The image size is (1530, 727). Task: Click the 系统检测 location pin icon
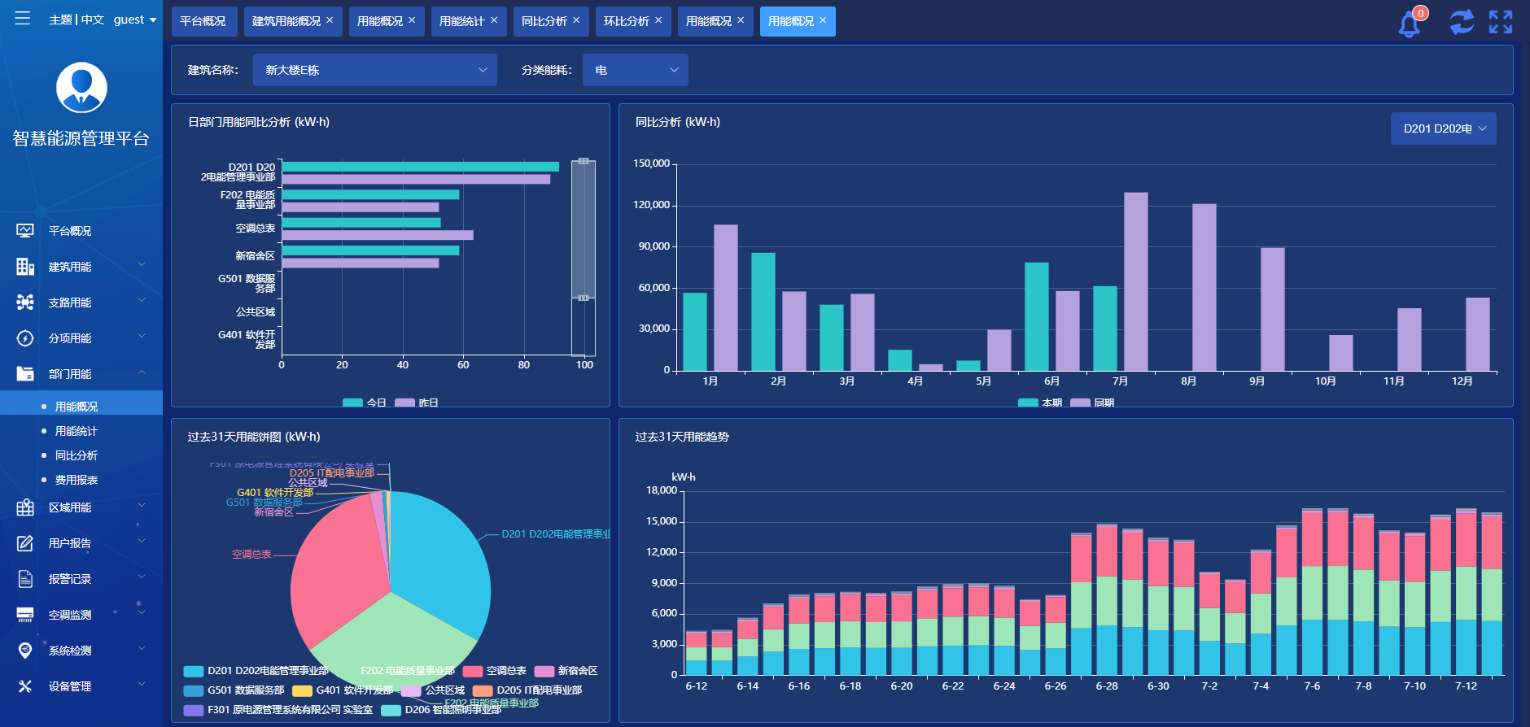click(x=25, y=651)
